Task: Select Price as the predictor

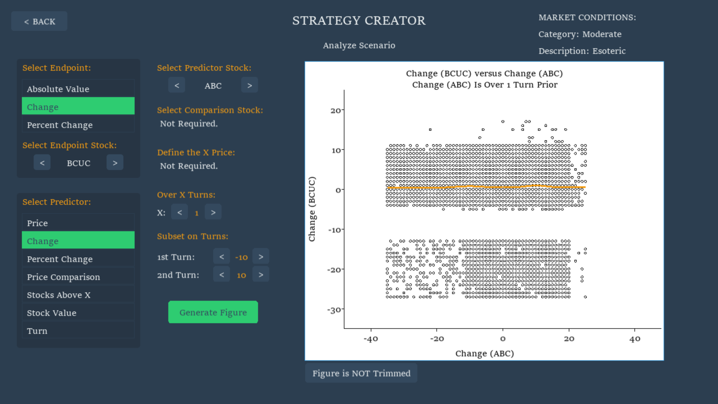Action: pyautogui.click(x=78, y=223)
